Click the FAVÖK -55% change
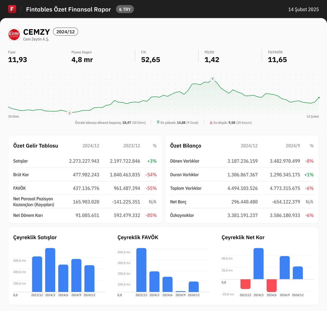Image resolution: width=327 pixels, height=311 pixels. click(x=151, y=188)
